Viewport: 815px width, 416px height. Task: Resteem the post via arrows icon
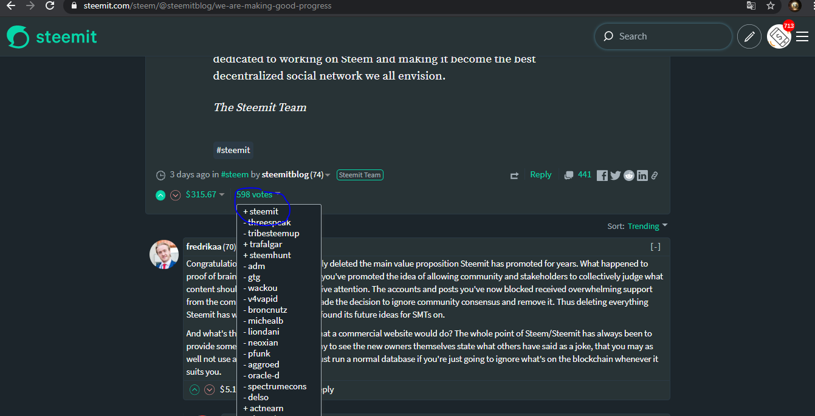515,176
